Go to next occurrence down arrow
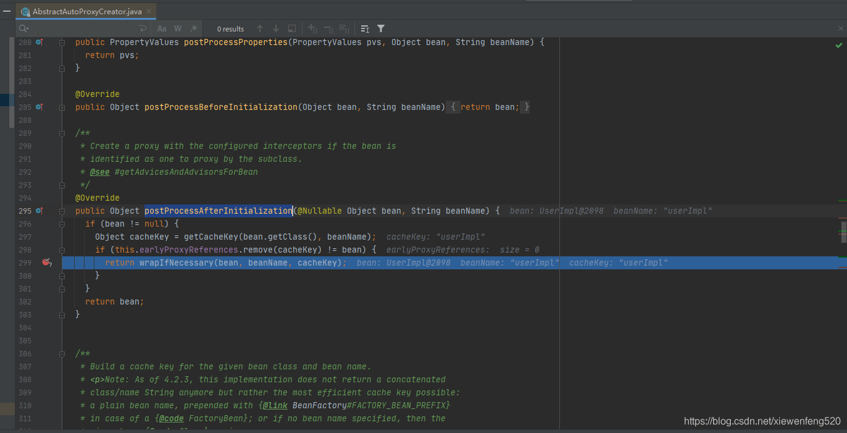 tap(276, 28)
